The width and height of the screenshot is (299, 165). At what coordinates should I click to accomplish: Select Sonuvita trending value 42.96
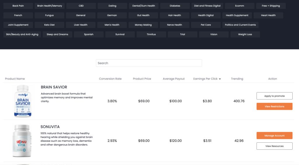pos(239,141)
